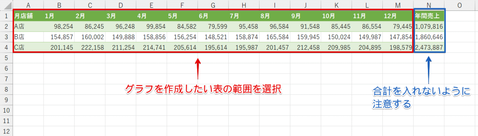Image resolution: width=478 pixels, height=136 pixels.
Task: Click the 4月 header cell
Action: (x=152, y=16)
